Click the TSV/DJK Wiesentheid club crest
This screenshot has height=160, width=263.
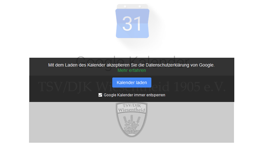[131, 120]
